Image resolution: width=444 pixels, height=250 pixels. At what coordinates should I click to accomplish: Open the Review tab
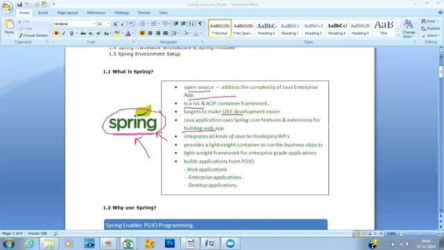click(144, 12)
